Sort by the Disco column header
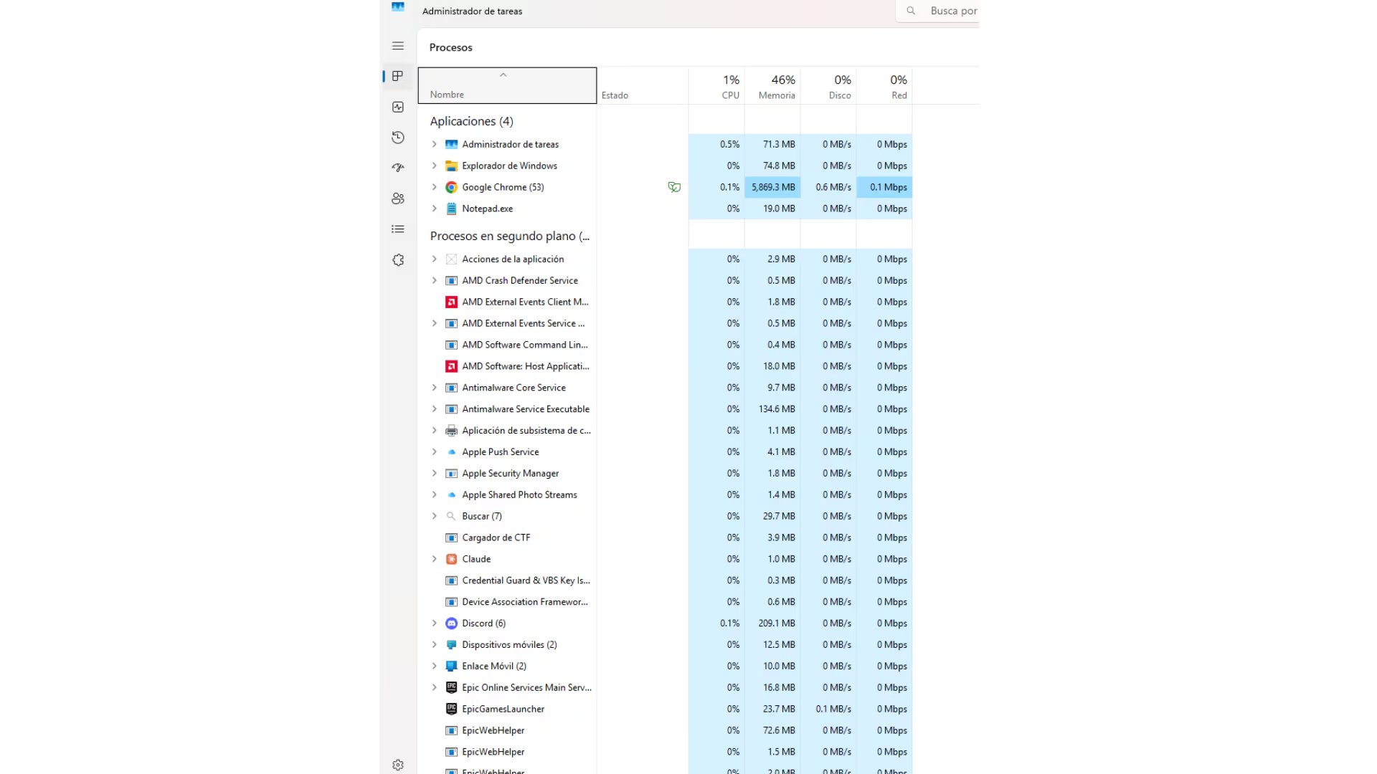Screen dimensions: 1377x774 pos(828,85)
